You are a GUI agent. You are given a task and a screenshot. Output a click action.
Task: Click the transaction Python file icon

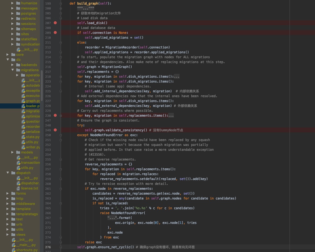[18, 163]
